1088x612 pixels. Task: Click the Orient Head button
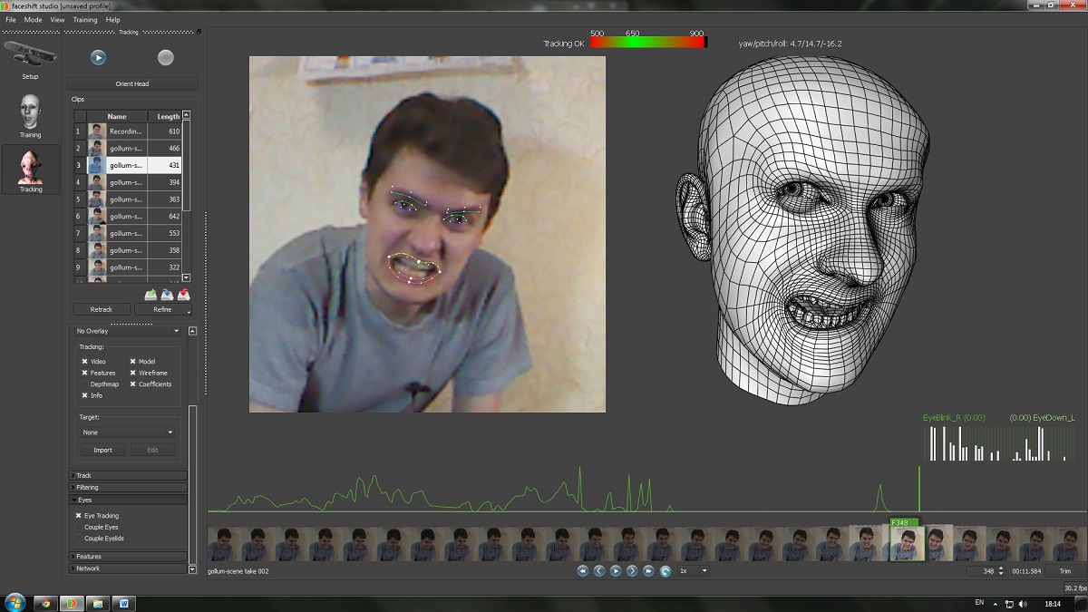(132, 83)
